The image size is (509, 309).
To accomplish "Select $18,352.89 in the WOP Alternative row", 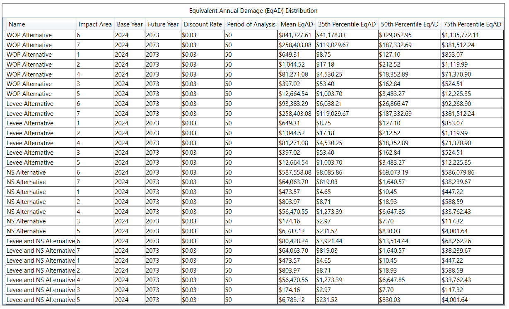I will 410,74.
